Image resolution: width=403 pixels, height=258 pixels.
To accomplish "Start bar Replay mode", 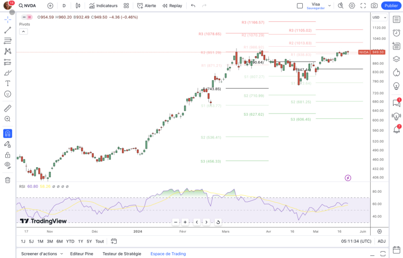I will pyautogui.click(x=172, y=6).
